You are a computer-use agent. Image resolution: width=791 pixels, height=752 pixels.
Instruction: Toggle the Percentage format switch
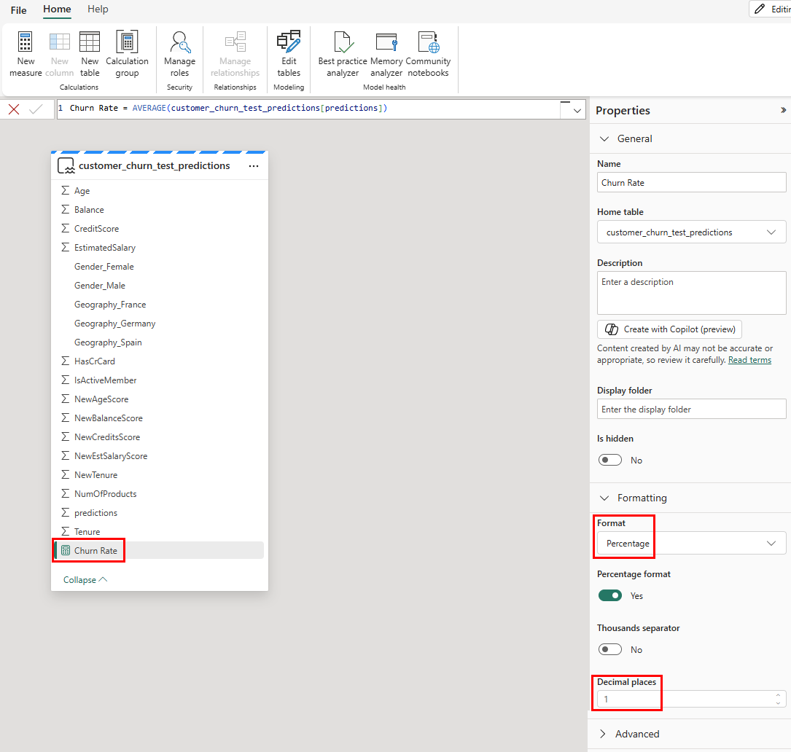[610, 595]
